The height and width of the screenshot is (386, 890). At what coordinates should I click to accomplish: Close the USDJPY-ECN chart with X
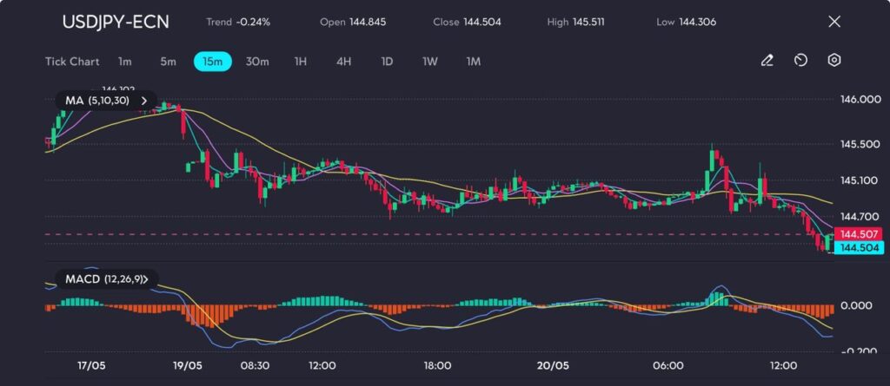[x=834, y=22]
